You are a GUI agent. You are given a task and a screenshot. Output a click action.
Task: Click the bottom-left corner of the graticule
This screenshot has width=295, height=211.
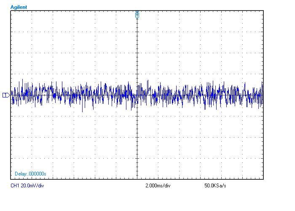tap(11, 179)
